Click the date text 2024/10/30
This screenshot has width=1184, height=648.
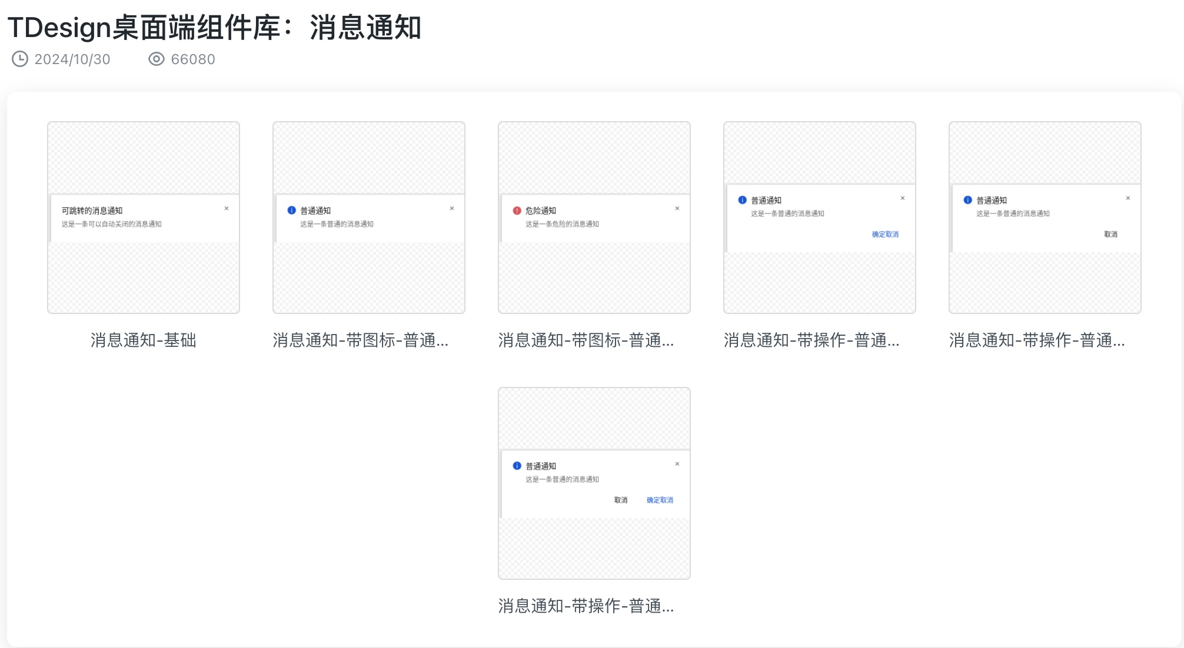[x=72, y=59]
